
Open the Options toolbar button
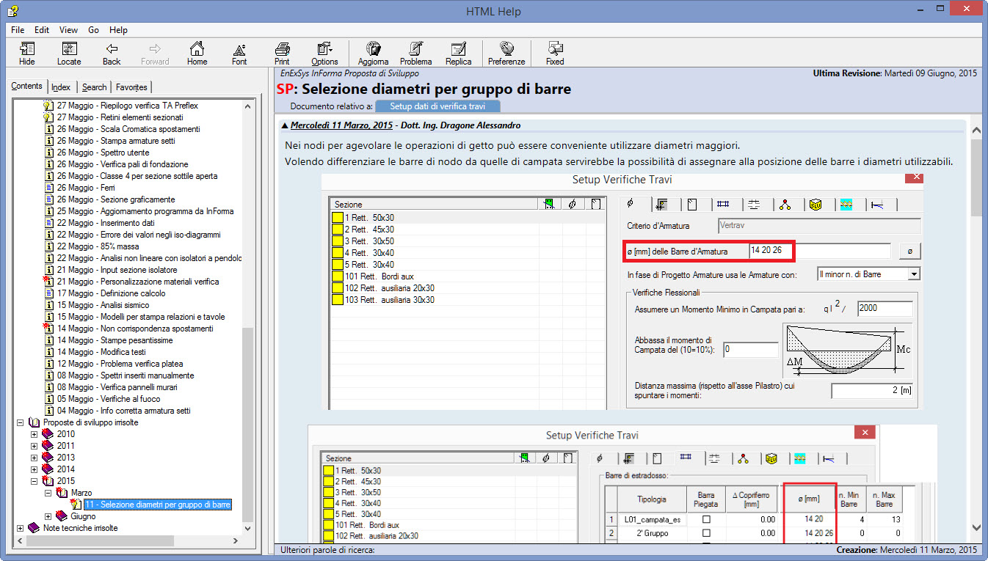(x=324, y=54)
